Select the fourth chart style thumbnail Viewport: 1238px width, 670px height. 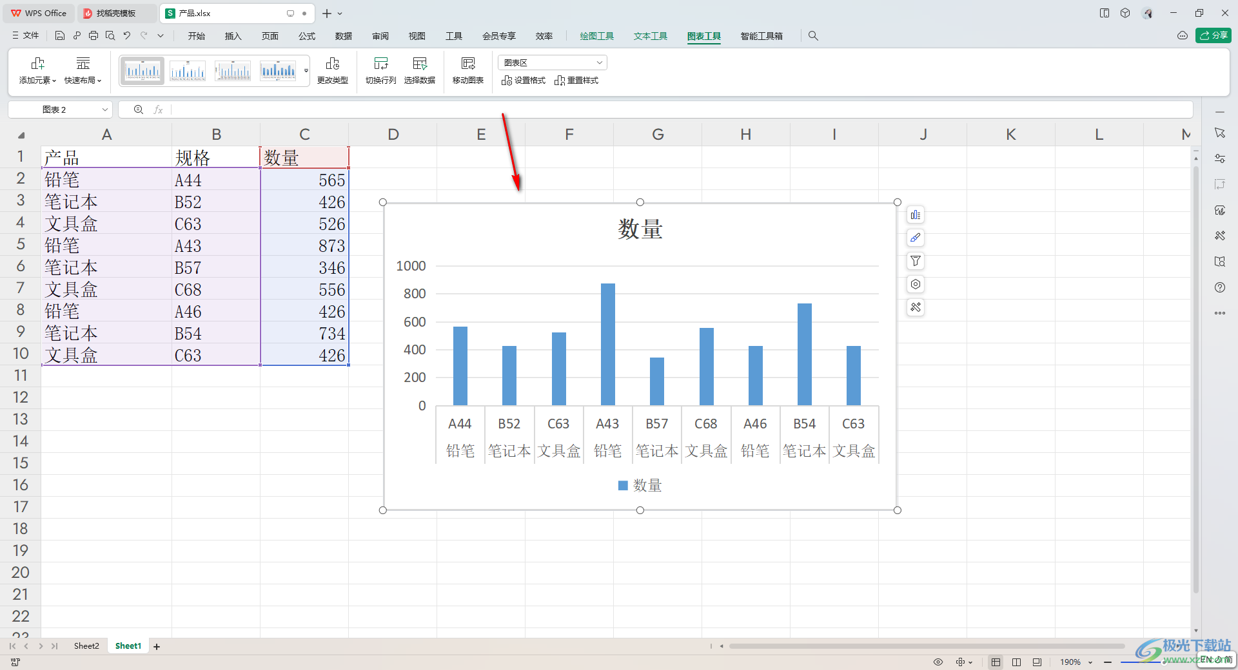[278, 70]
